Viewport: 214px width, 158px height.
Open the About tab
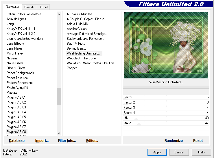44,7
